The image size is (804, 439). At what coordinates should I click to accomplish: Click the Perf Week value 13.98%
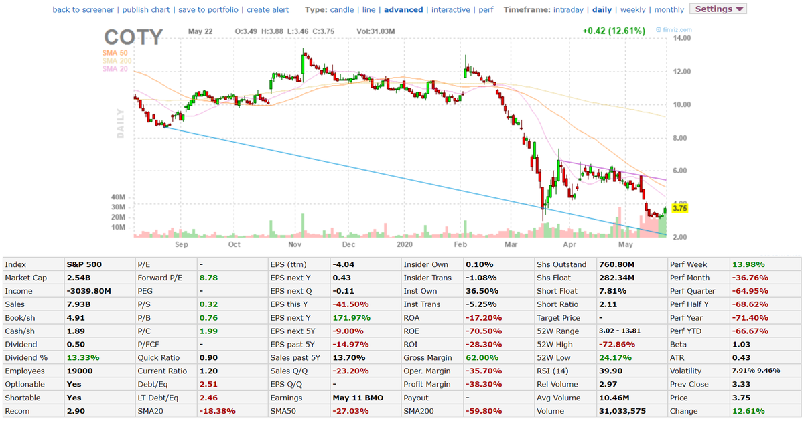click(x=748, y=264)
